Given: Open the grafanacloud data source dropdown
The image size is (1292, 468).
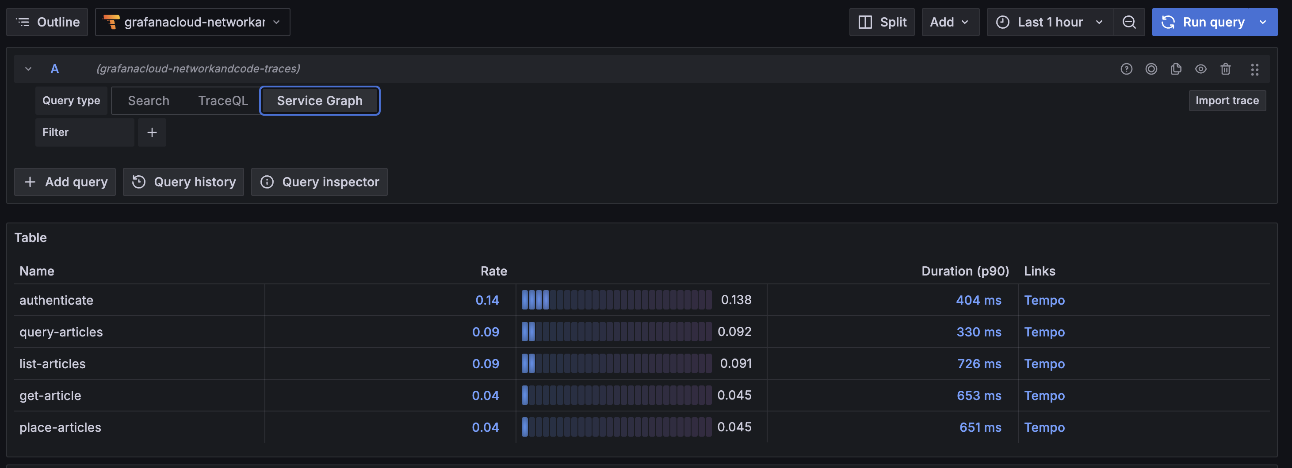Looking at the screenshot, I should (x=193, y=22).
